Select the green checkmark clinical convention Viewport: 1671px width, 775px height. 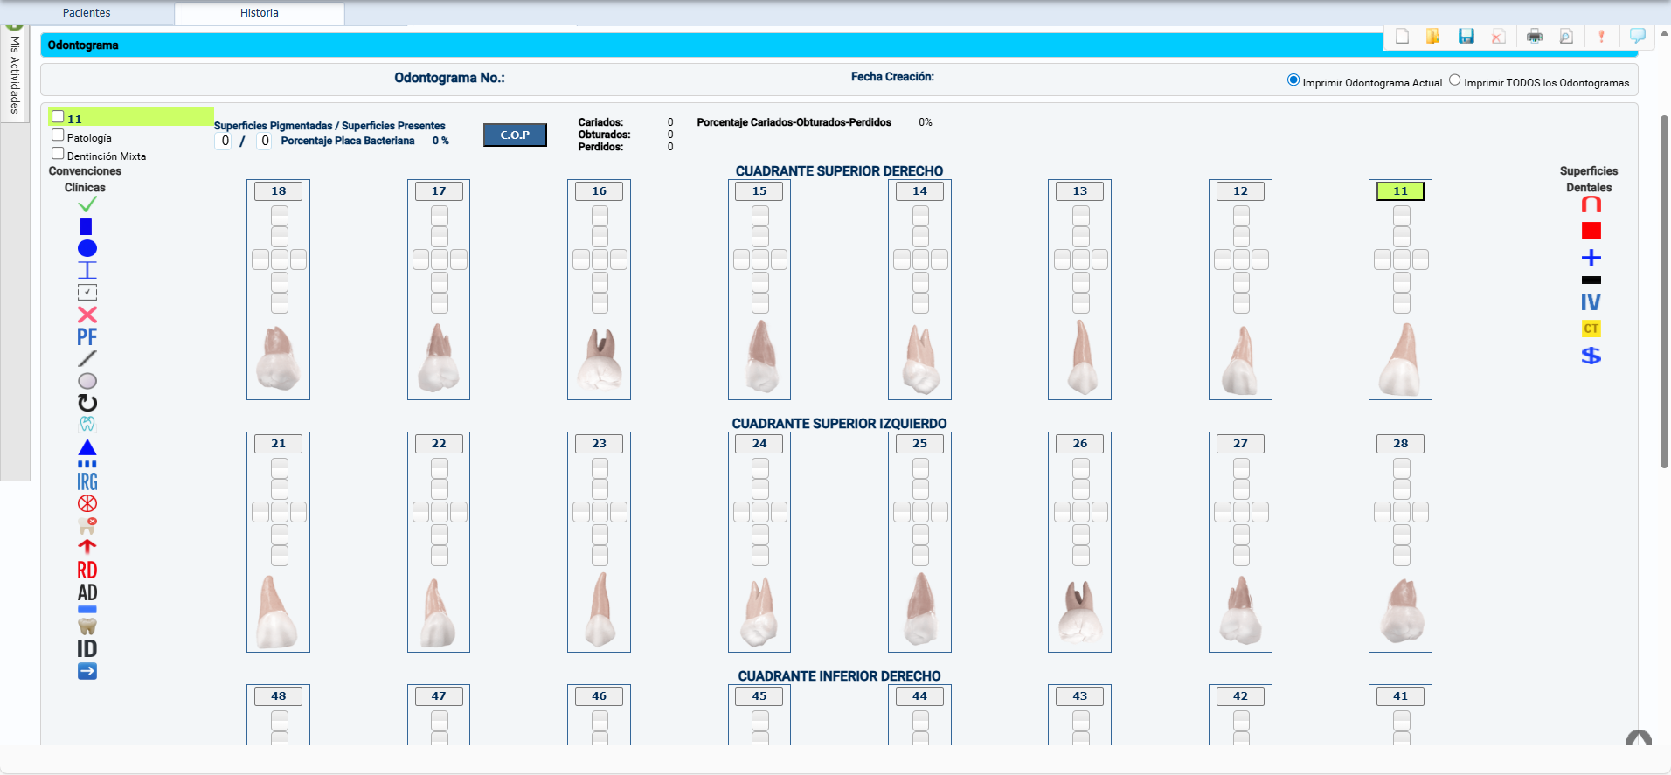87,204
